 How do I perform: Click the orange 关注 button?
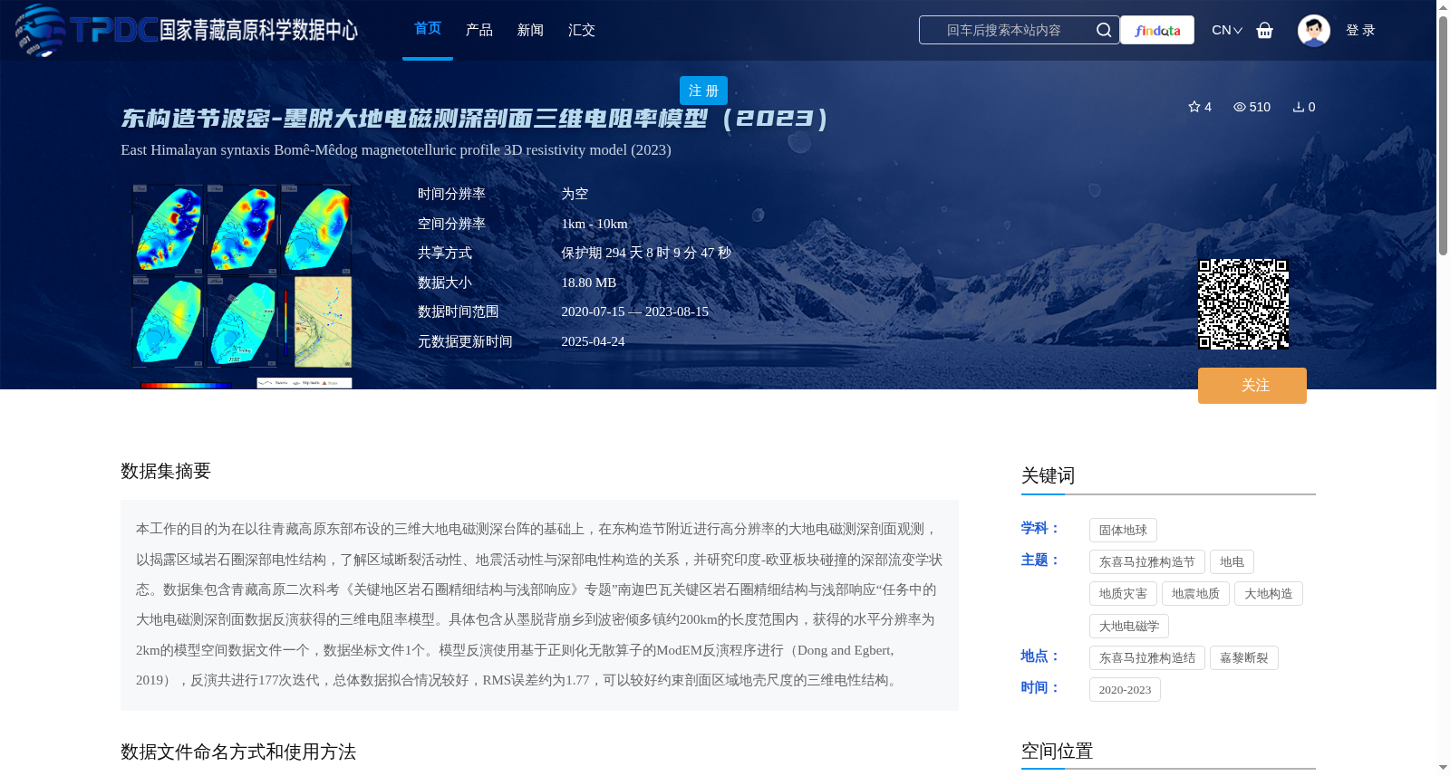1252,386
